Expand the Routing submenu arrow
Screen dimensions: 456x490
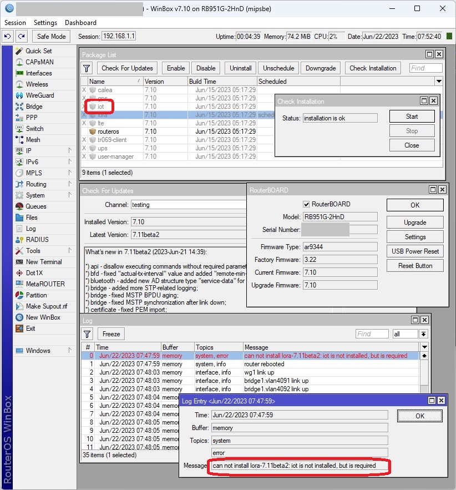[70, 184]
